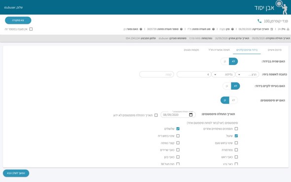
Task: Switch to the פרטים אישיים tab
Action: point(275,50)
